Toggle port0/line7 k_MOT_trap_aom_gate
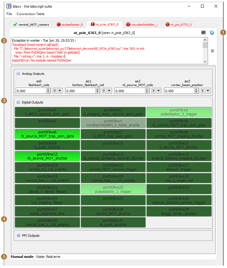Screen dimensions: 227x268 coord(113,134)
